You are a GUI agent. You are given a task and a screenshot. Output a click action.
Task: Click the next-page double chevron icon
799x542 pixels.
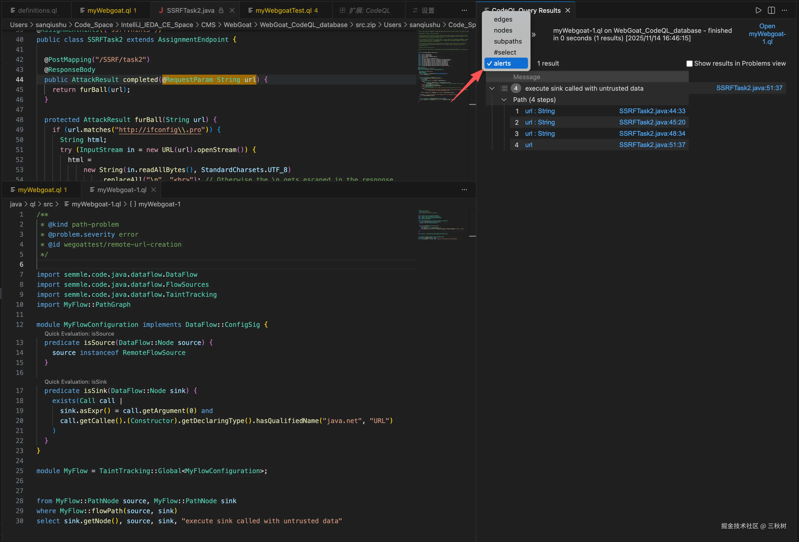(534, 34)
